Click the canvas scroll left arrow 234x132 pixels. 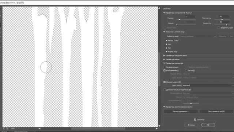(x=39, y=129)
